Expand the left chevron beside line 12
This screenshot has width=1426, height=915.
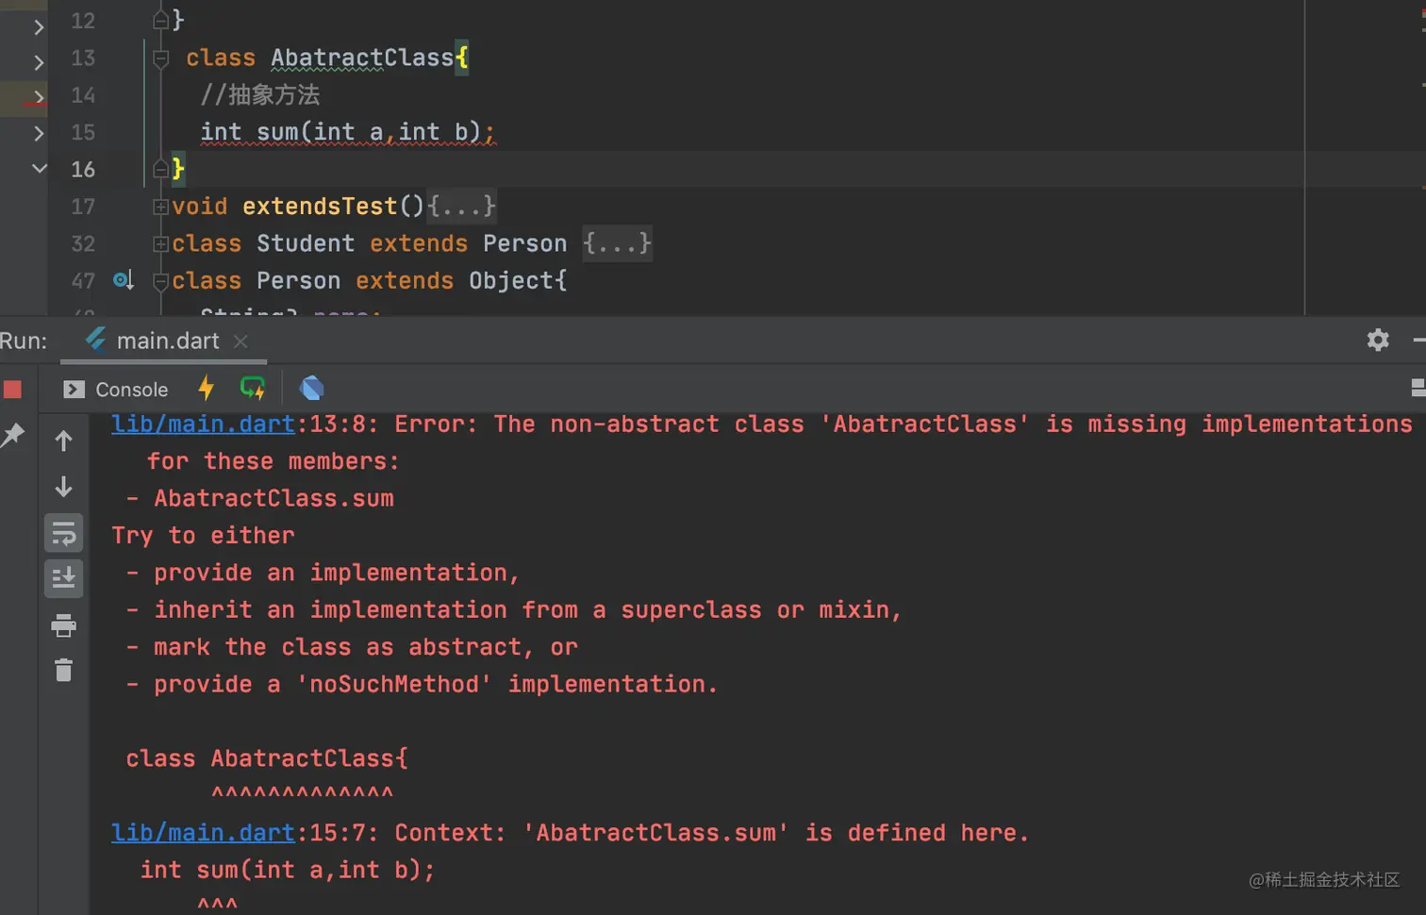pos(39,27)
